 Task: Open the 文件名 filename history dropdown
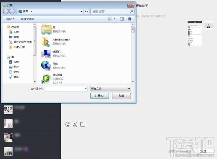[86, 89]
